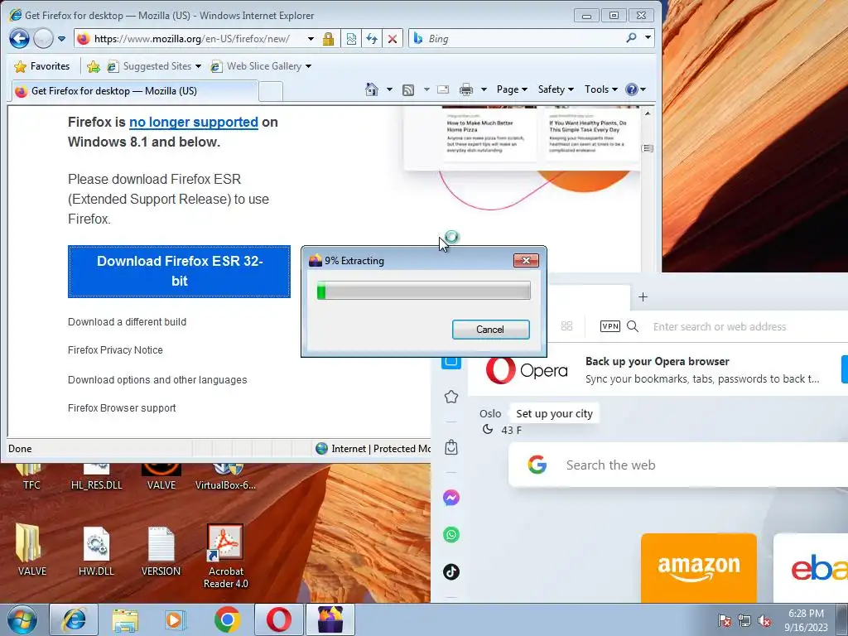Click the Opera Speed Dial grid icon
This screenshot has width=848, height=636.
[566, 326]
